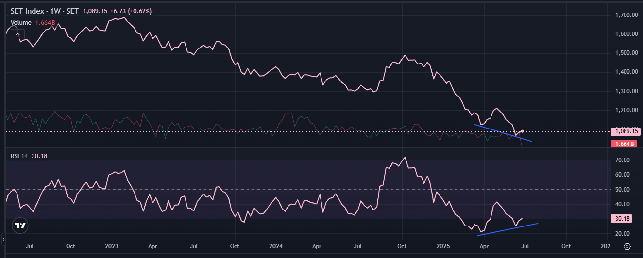Screen dimensions: 643x258
Task: Click the 1,700.00 price scale label
Action: coord(626,15)
